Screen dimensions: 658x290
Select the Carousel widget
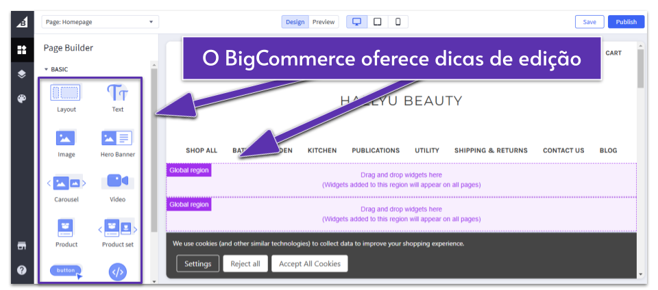pyautogui.click(x=66, y=189)
